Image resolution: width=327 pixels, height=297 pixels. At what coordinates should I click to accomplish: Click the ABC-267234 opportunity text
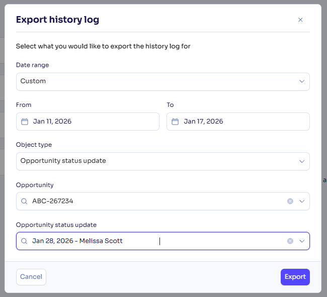point(53,201)
